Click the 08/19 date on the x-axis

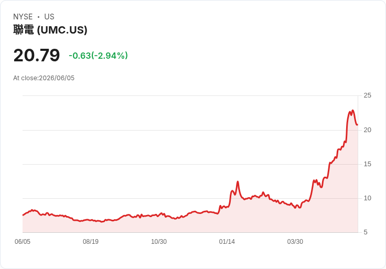click(x=91, y=241)
